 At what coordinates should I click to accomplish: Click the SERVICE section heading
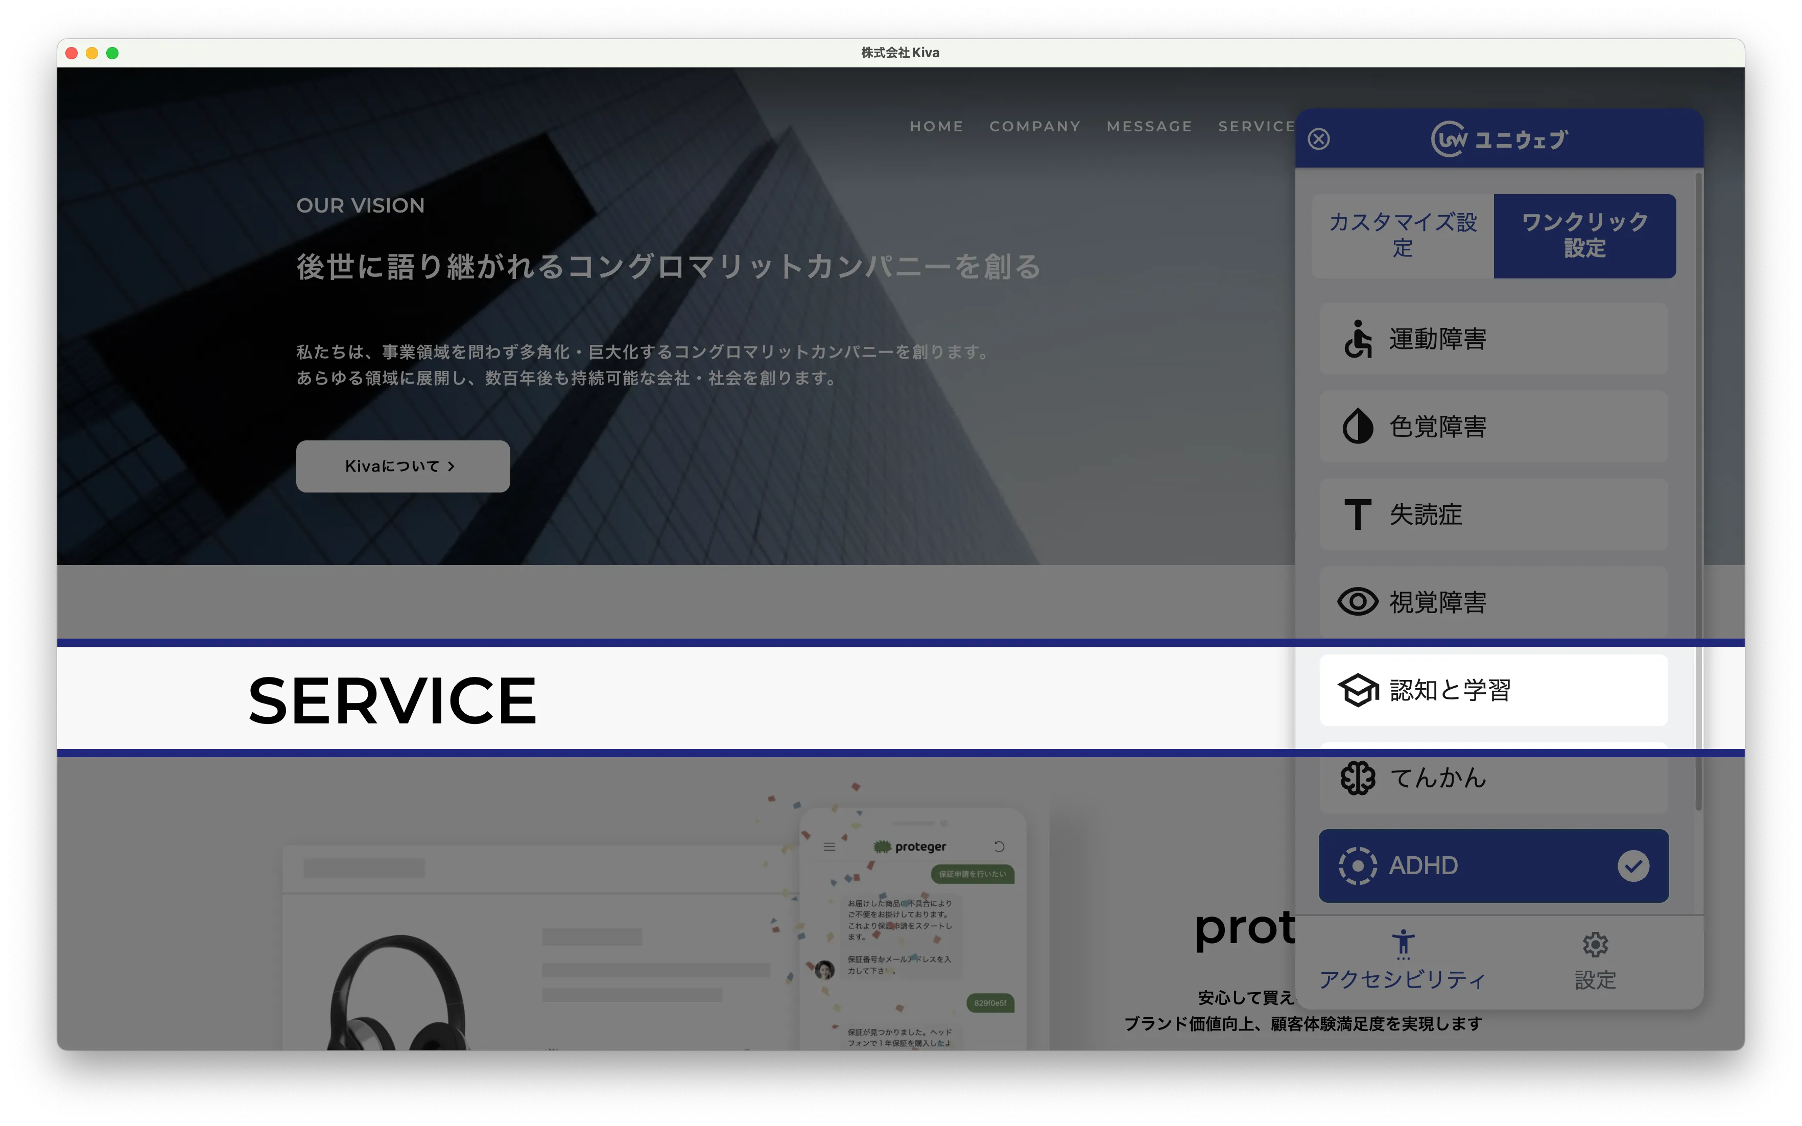pyautogui.click(x=392, y=700)
